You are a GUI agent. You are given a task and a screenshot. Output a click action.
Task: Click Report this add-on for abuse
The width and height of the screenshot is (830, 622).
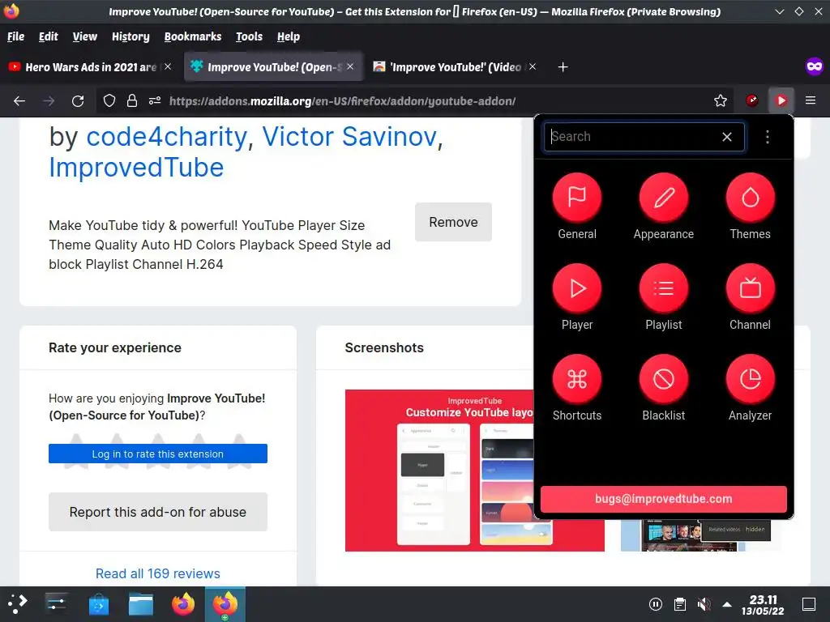point(158,512)
